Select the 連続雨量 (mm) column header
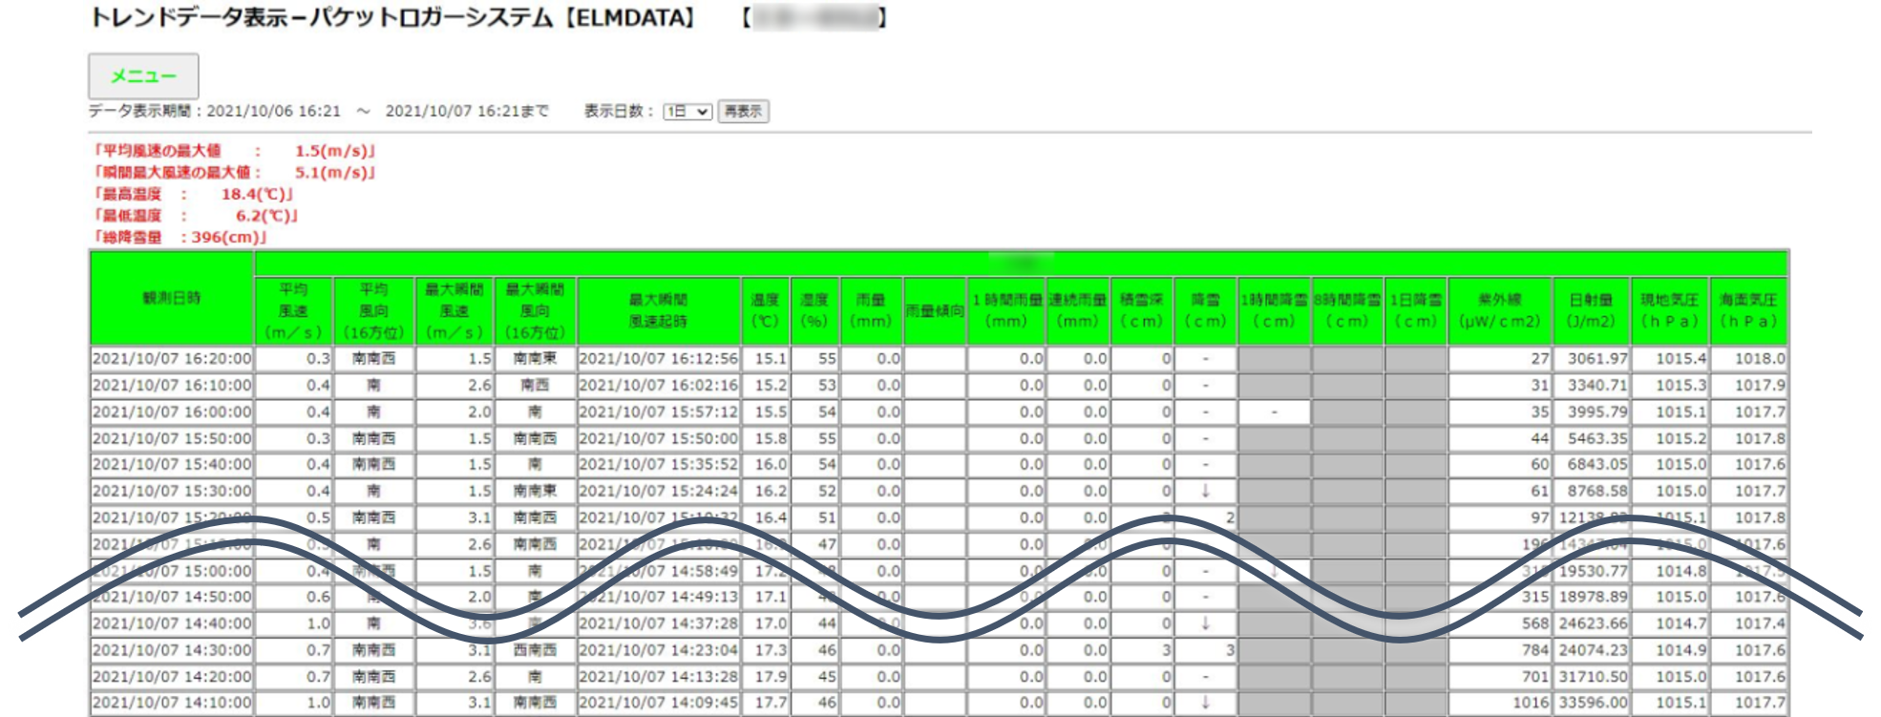 (x=1078, y=311)
